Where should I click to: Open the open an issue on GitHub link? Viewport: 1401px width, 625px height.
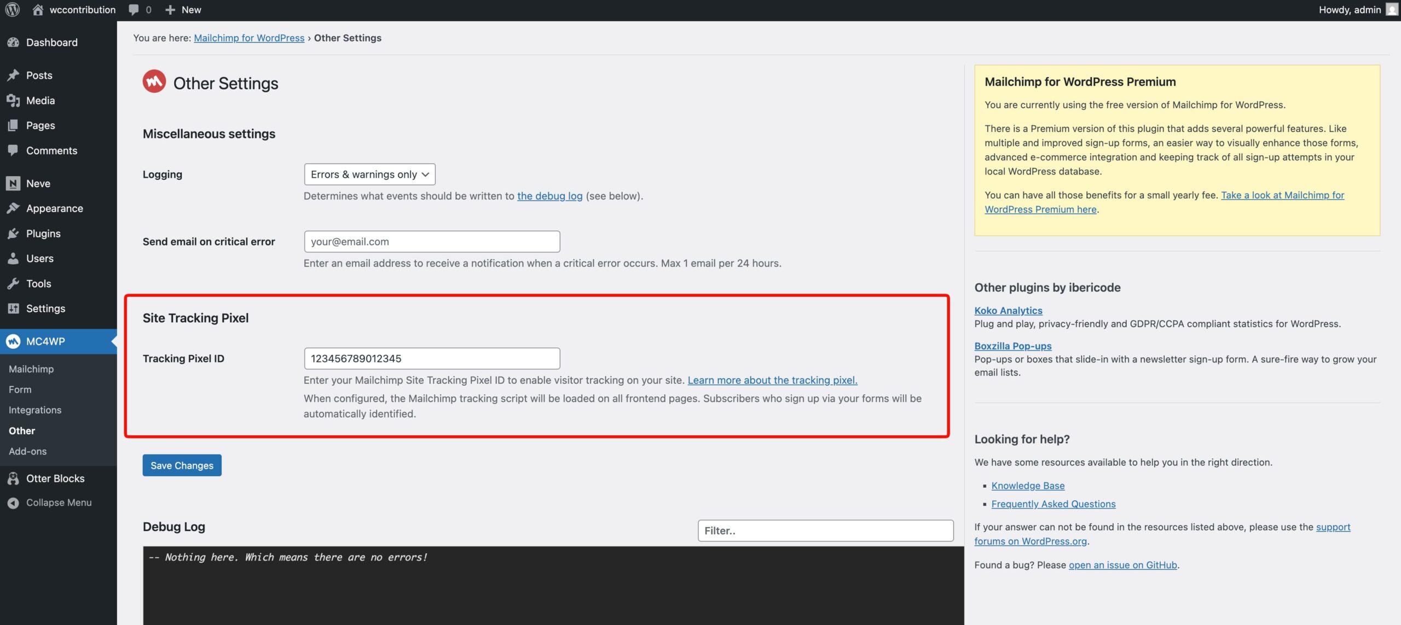[1123, 565]
